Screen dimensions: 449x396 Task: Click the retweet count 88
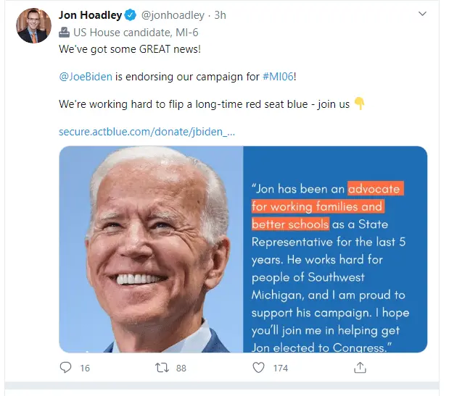click(x=181, y=368)
